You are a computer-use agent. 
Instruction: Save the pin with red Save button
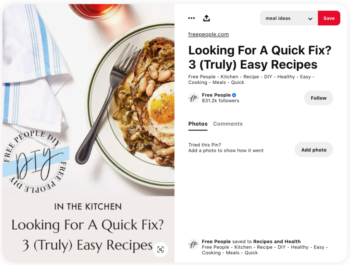click(329, 18)
